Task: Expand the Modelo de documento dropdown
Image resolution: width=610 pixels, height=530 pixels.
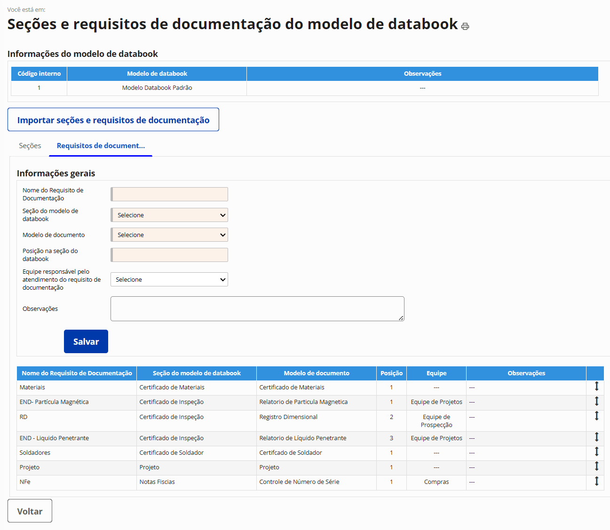Action: 170,235
